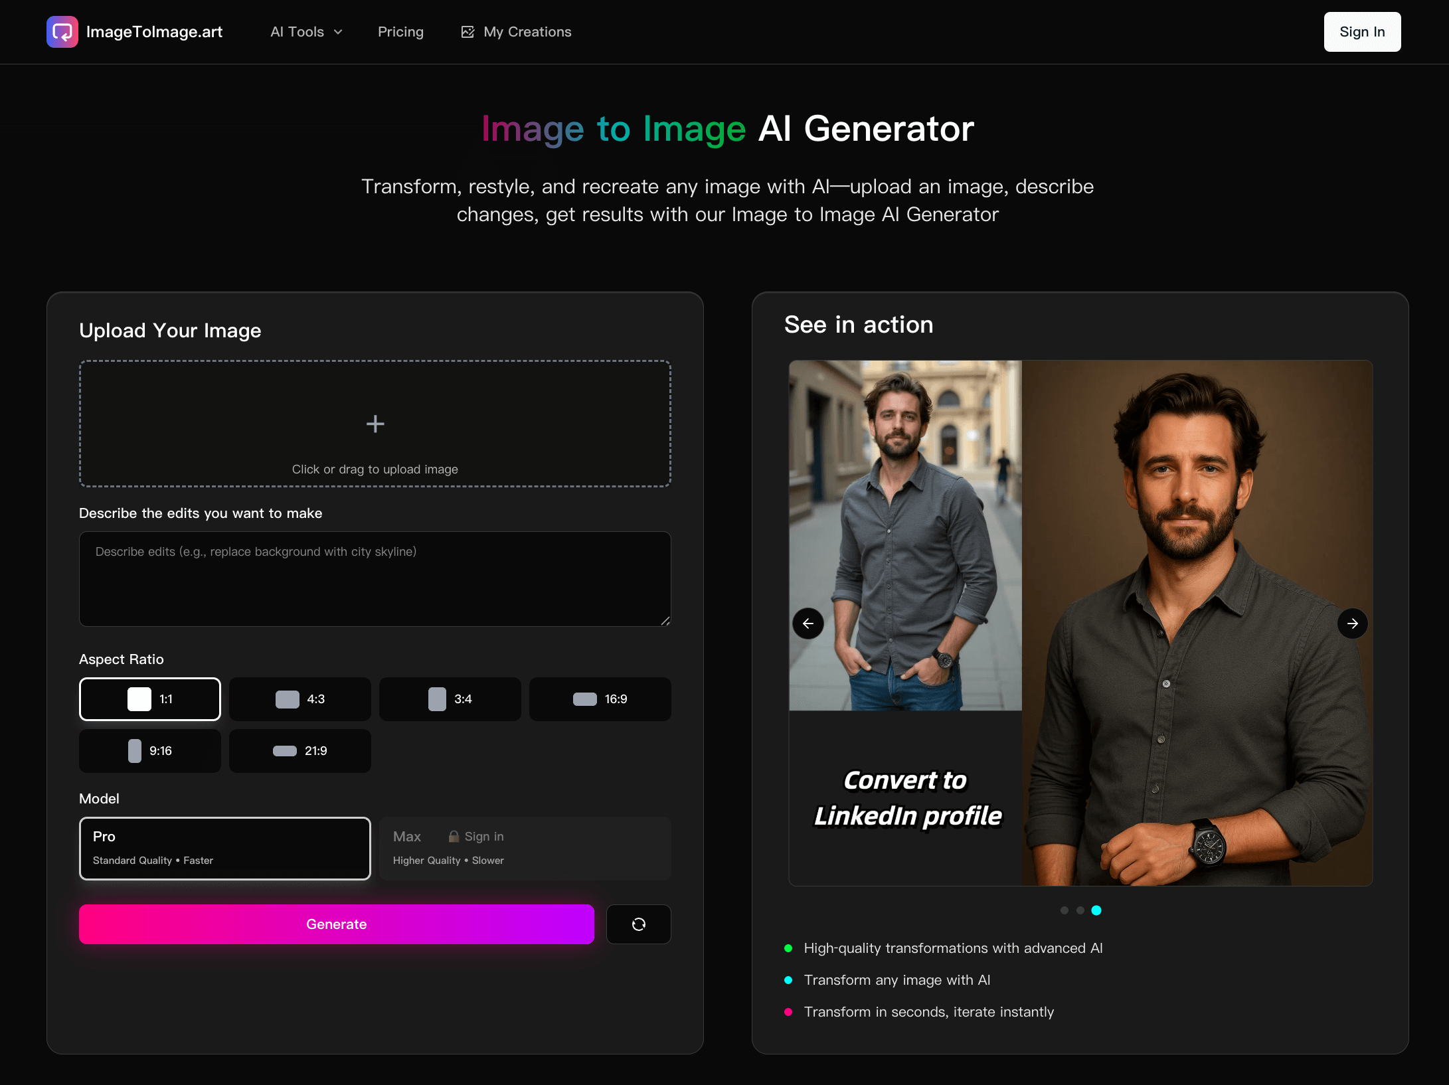Click the 'Upload Your Image' heading
The width and height of the screenshot is (1449, 1085).
pos(170,331)
